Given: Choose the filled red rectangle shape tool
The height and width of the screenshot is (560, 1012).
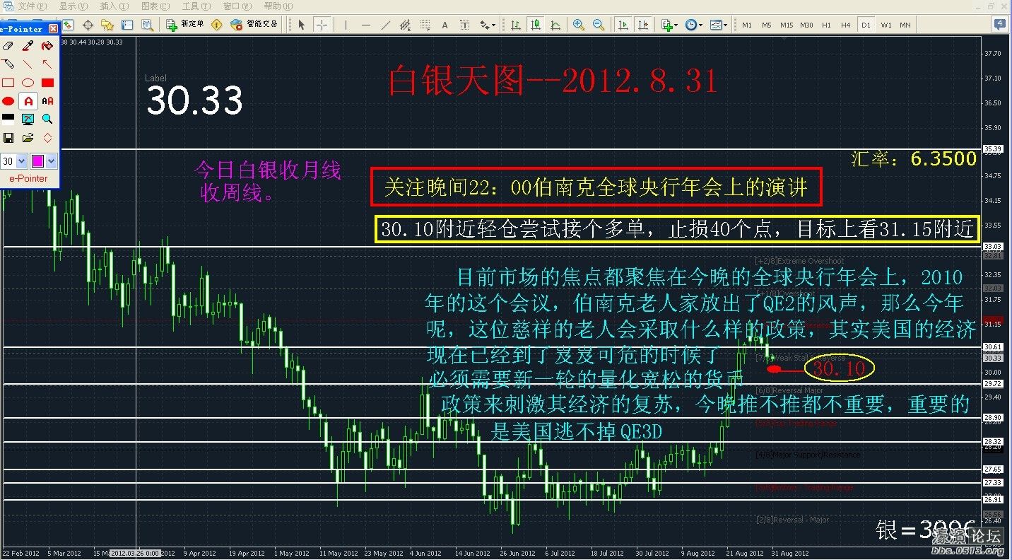Looking at the screenshot, I should point(47,83).
